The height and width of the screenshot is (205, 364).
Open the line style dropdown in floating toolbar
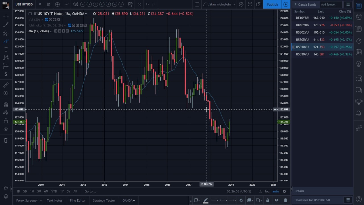(215, 200)
